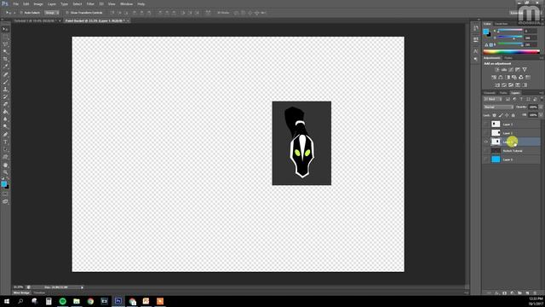
Task: Open the Opacity slider dropdown arrow
Action: coord(541,107)
